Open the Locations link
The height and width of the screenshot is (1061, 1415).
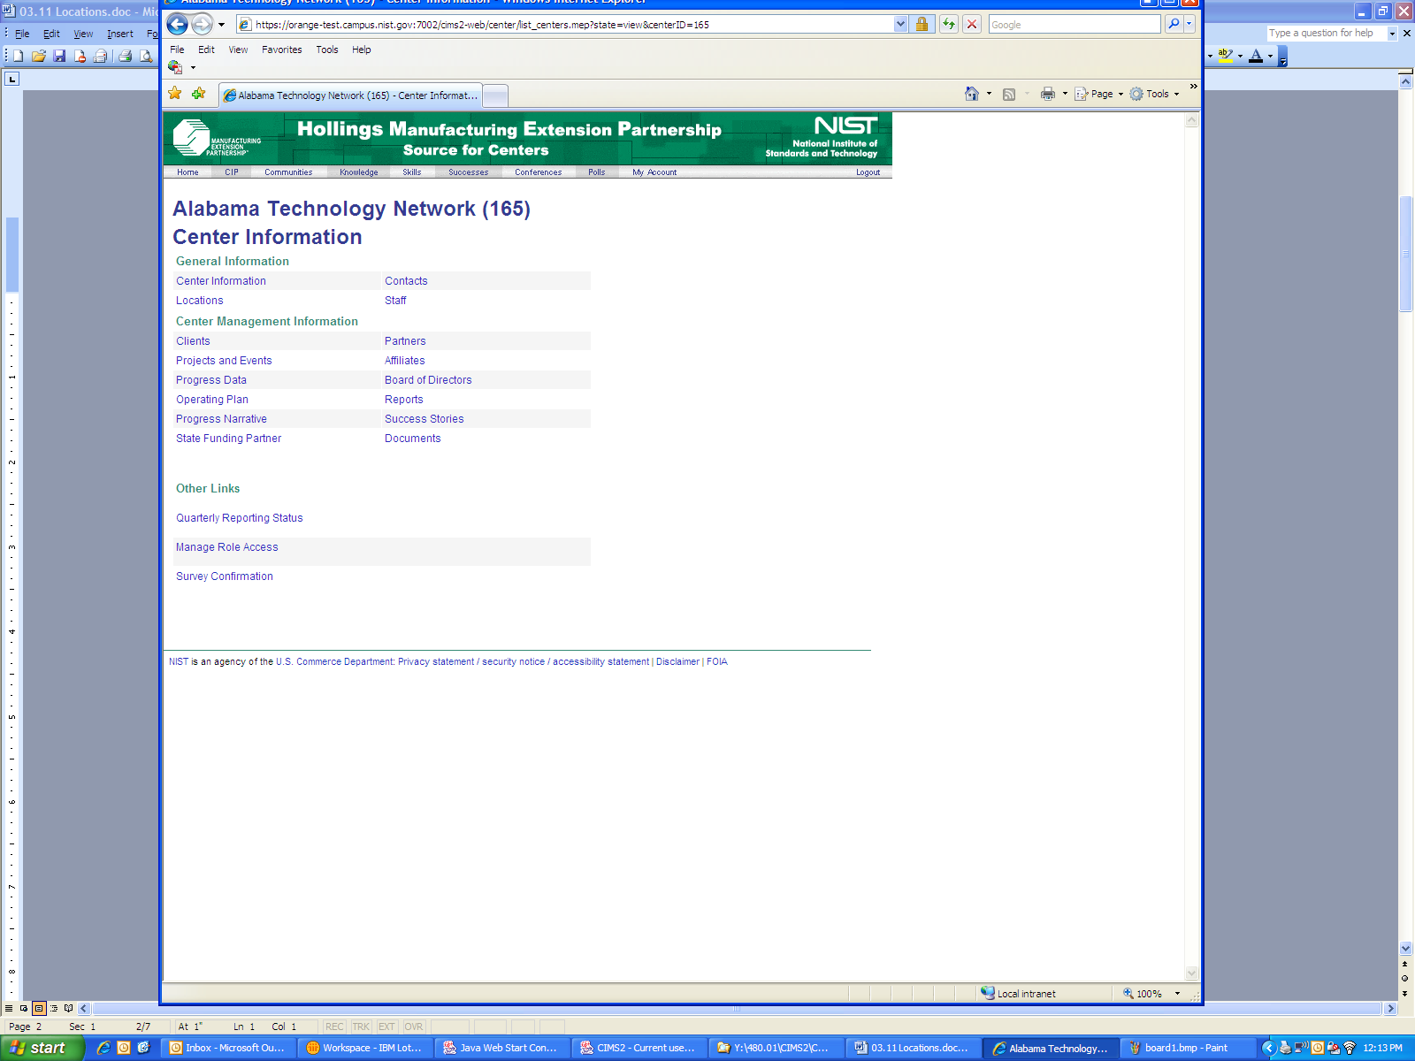199,301
